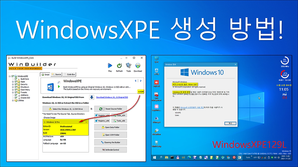Expand the Security tree node
Image resolution: width=298 pixels, height=167 pixels.
[13, 84]
